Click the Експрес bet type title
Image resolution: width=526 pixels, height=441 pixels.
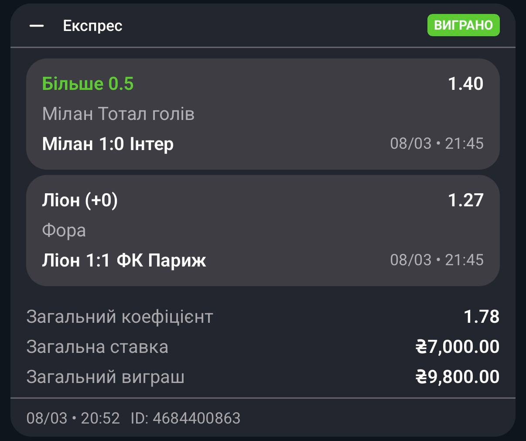(x=92, y=26)
